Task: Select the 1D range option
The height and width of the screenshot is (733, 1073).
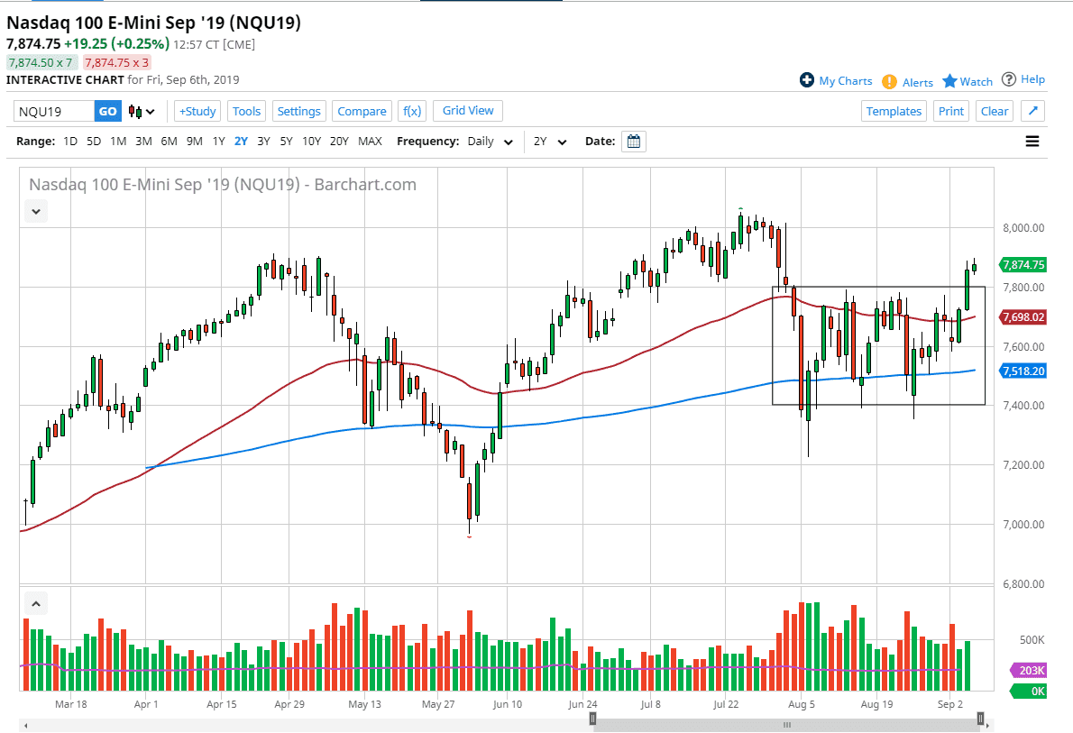Action: 69,142
